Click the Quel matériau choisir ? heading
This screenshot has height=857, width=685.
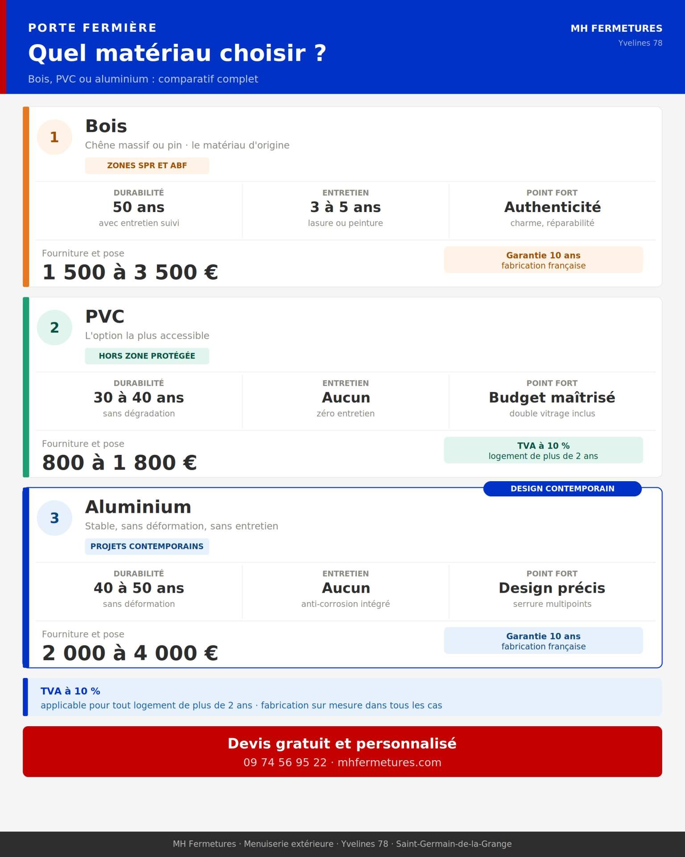(177, 53)
